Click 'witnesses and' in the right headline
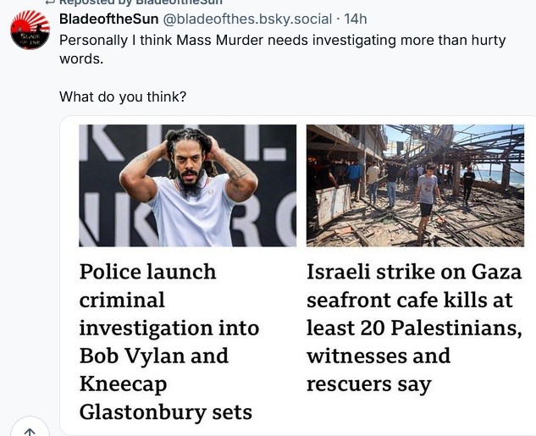The height and width of the screenshot is (436, 536). pos(378,356)
